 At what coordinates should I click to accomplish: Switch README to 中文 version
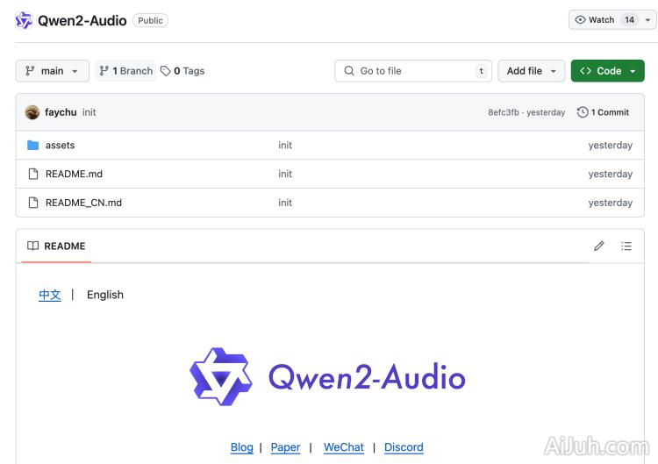pyautogui.click(x=50, y=295)
